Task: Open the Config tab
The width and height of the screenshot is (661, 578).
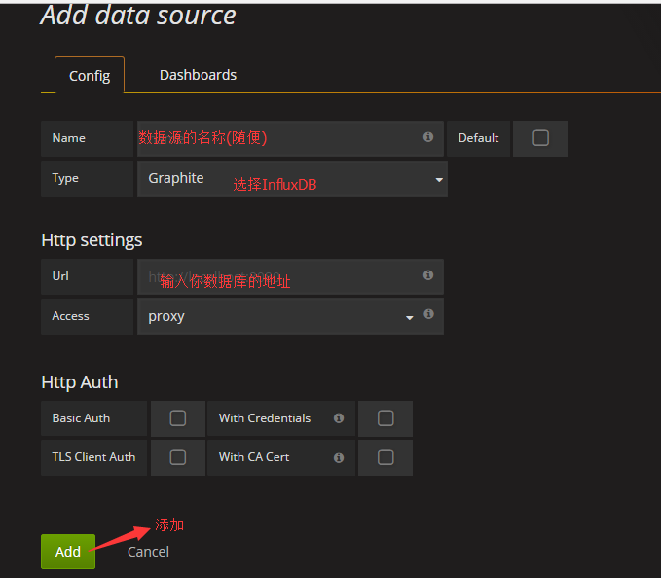Action: click(x=90, y=75)
